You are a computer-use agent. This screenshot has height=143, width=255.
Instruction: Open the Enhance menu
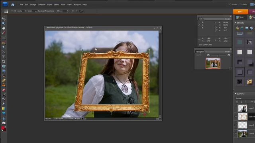(x=41, y=5)
